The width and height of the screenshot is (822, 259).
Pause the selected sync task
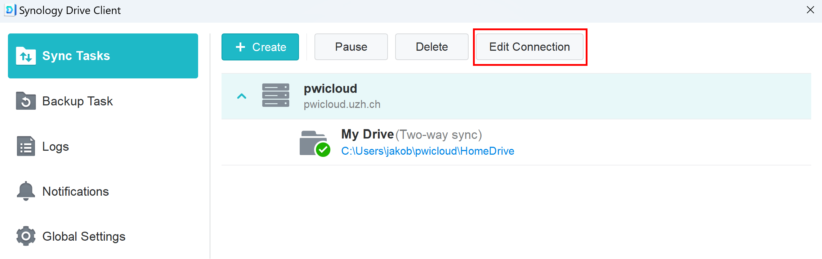(x=351, y=47)
